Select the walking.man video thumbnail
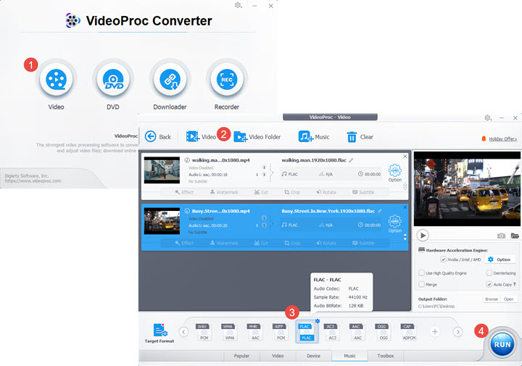 point(162,170)
